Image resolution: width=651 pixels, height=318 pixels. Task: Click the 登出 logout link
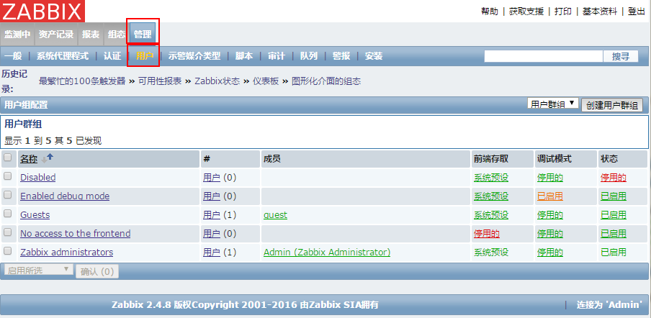637,12
